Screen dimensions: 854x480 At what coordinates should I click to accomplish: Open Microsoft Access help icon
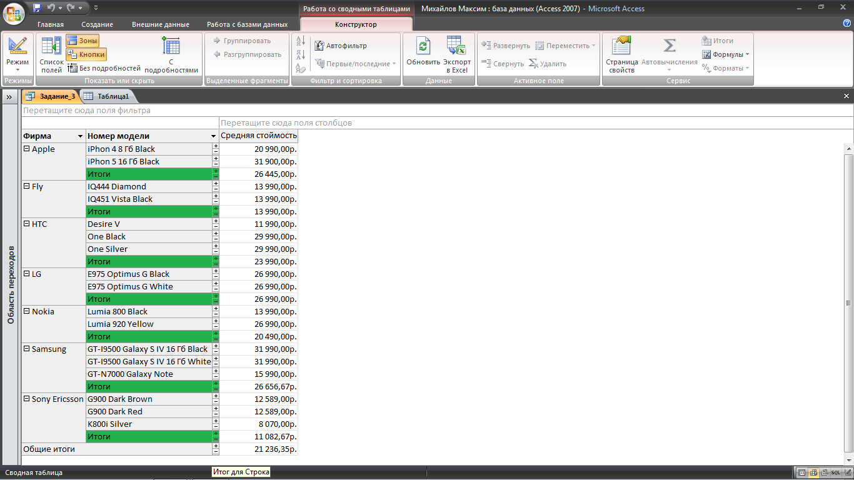pos(846,24)
